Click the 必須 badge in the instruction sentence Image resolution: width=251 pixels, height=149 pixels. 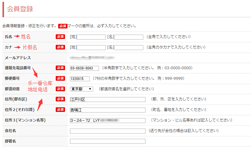[x=63, y=26]
